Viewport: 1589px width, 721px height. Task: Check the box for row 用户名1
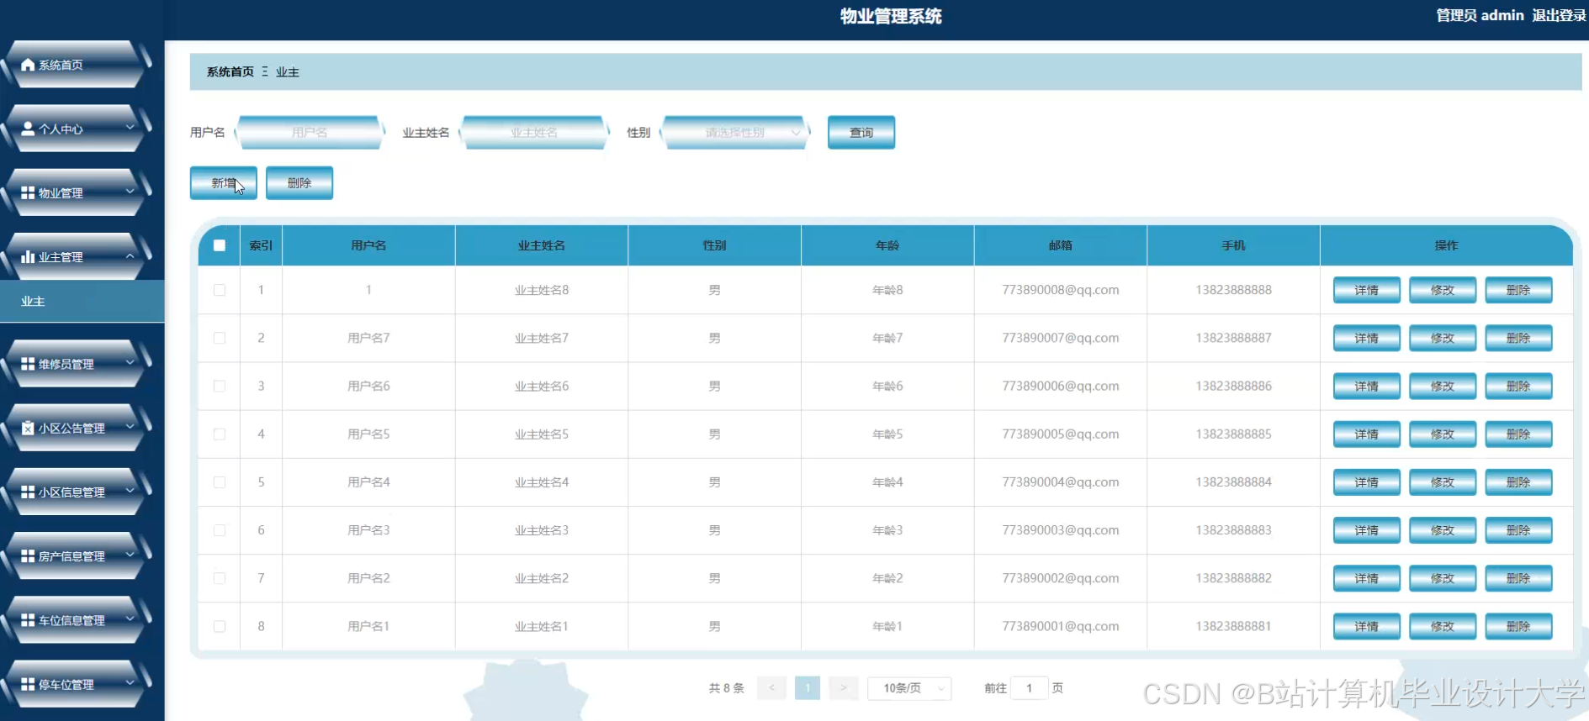tap(220, 626)
